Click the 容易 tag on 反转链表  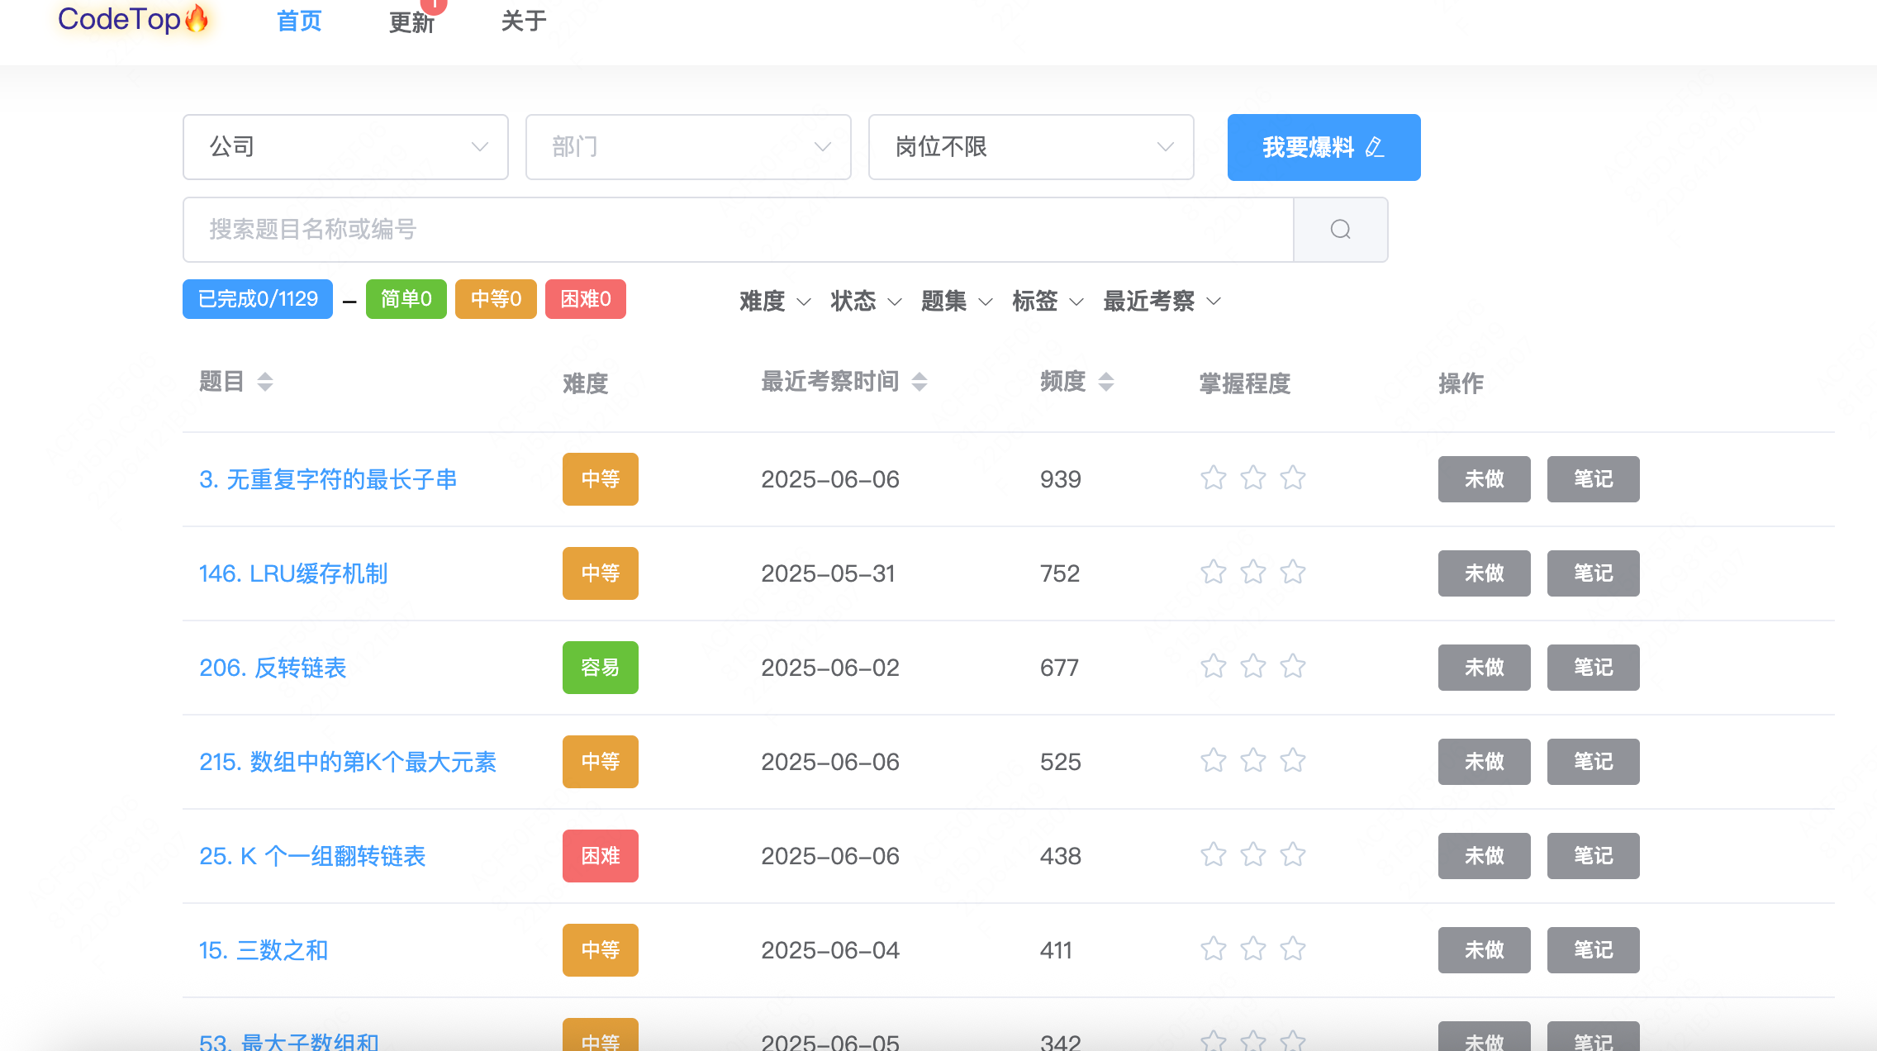[x=601, y=668]
